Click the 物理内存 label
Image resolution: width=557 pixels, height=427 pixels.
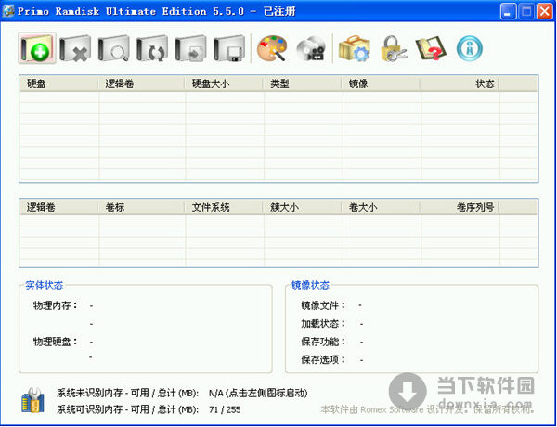[56, 305]
